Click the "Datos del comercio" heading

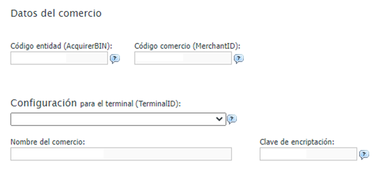click(56, 14)
